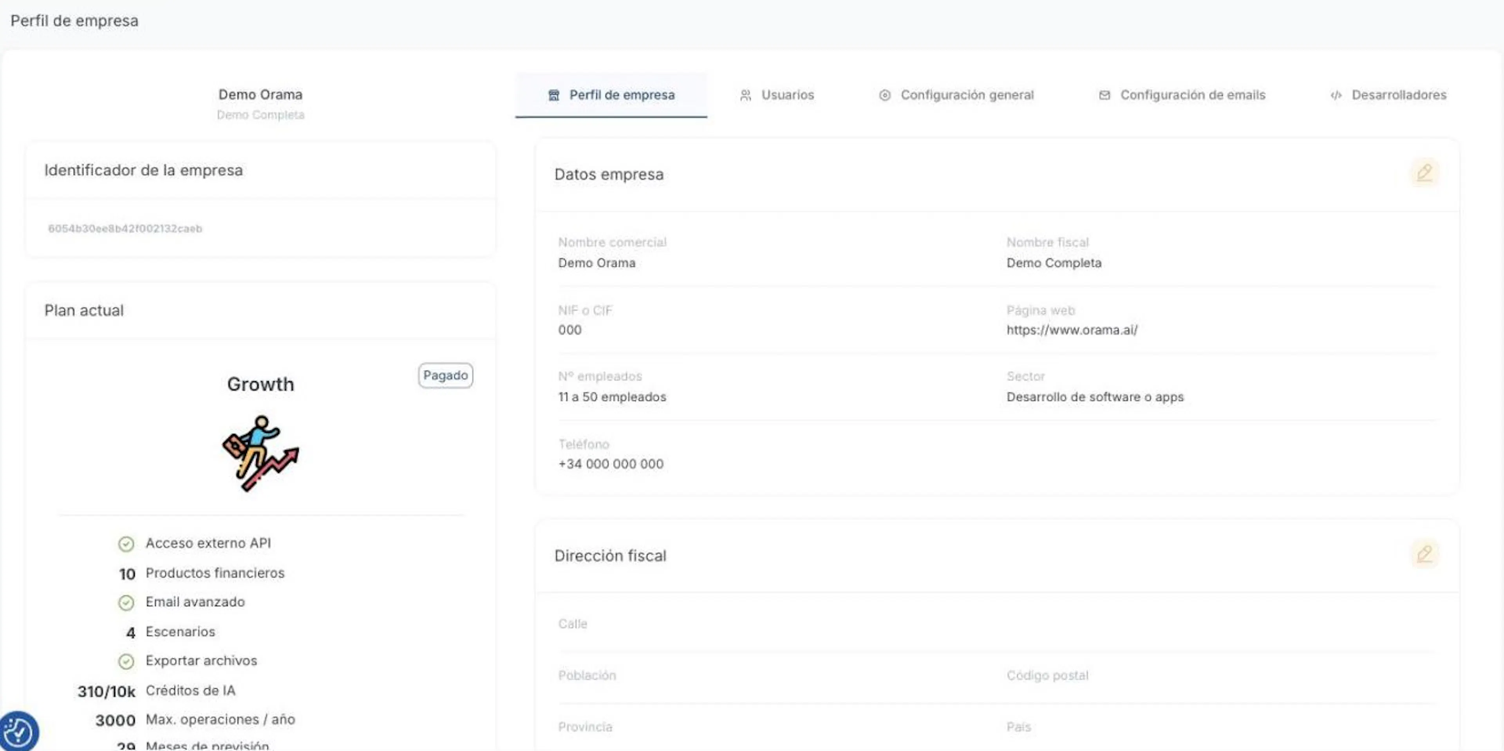Click the Plan actual heading
Image resolution: width=1504 pixels, height=751 pixels.
pyautogui.click(x=84, y=310)
